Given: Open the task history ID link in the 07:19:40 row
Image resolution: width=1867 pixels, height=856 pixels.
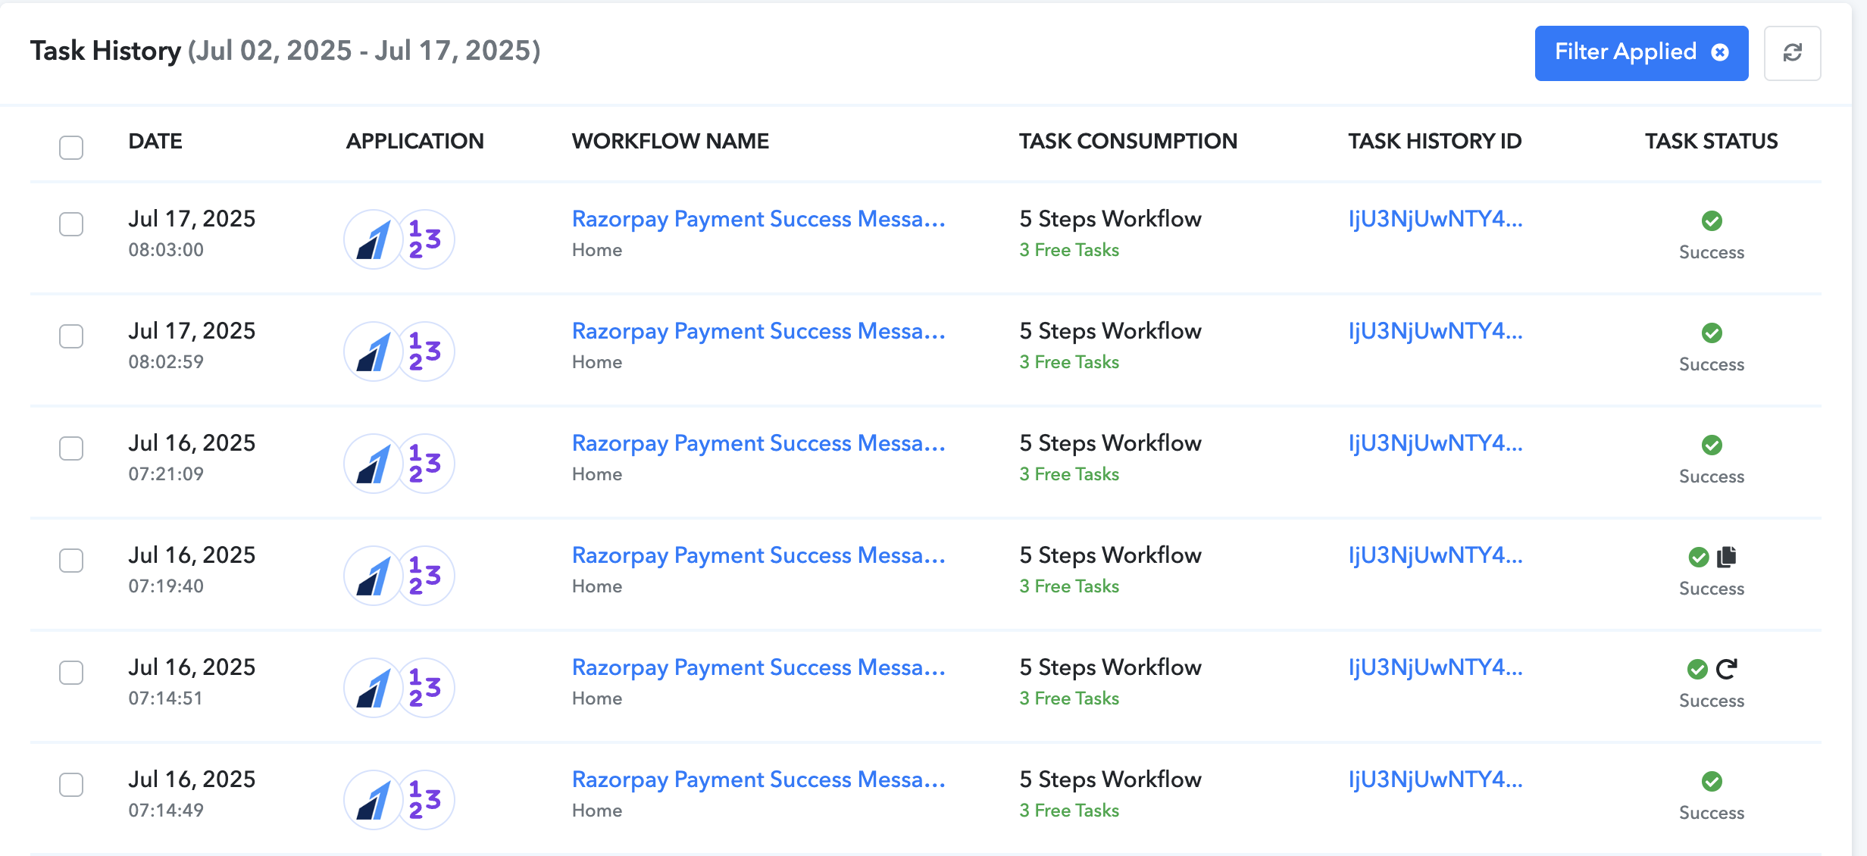Looking at the screenshot, I should point(1435,555).
